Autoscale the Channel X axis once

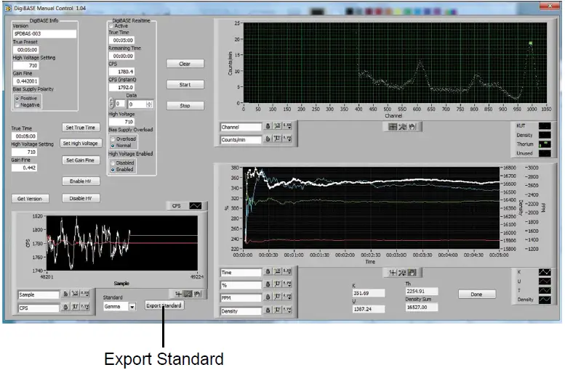277,126
